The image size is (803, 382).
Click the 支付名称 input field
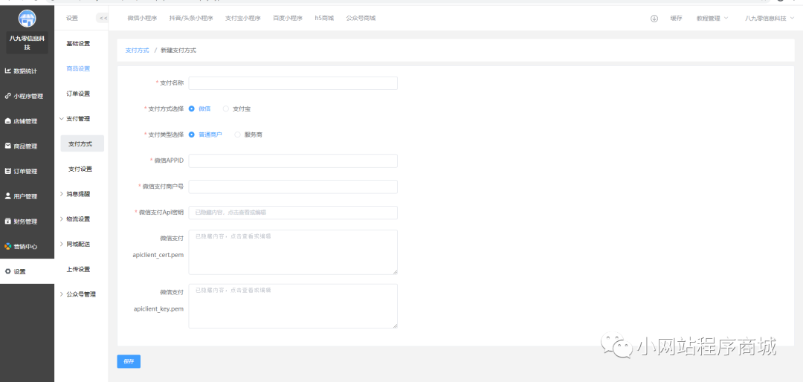[x=293, y=83]
